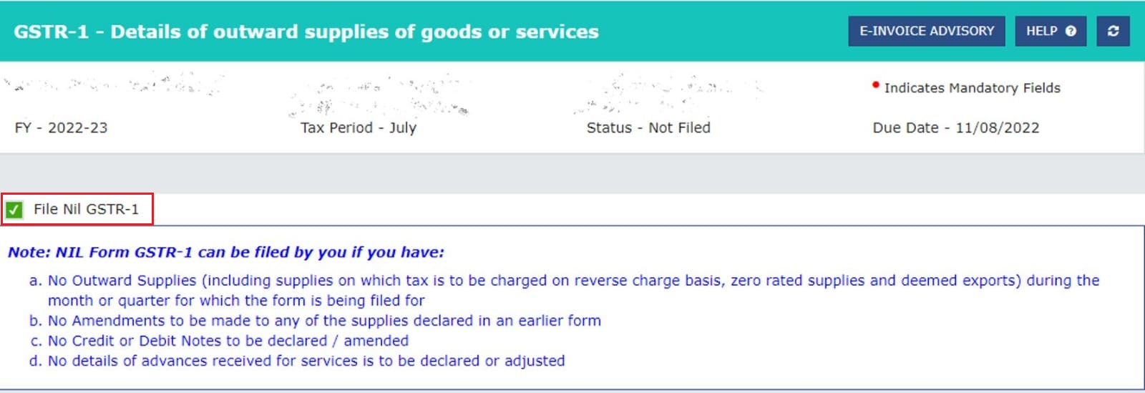Click the 'Status - Not Filed' text

pyautogui.click(x=648, y=127)
